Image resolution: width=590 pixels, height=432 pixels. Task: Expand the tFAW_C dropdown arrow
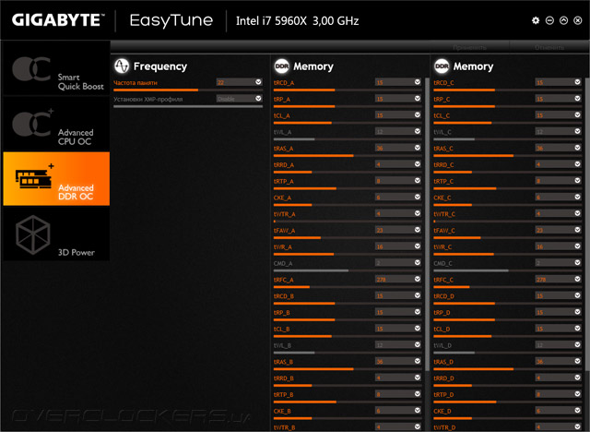(578, 229)
